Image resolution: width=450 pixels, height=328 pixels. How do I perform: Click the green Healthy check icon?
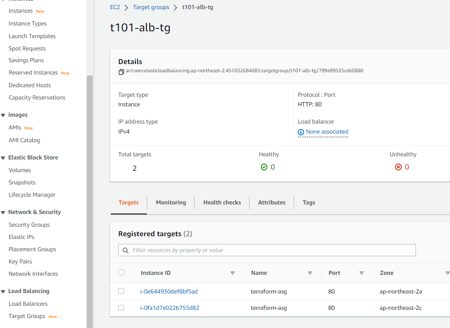264,167
